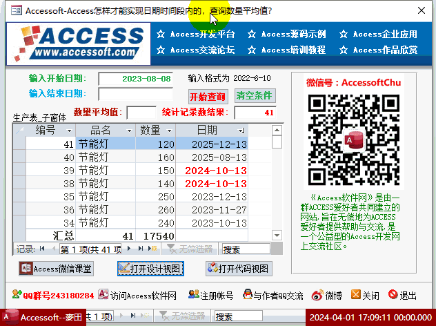Click the 数量平均值 result field

point(141,113)
